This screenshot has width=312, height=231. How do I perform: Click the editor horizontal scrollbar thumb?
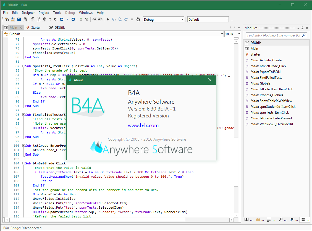click(97, 220)
